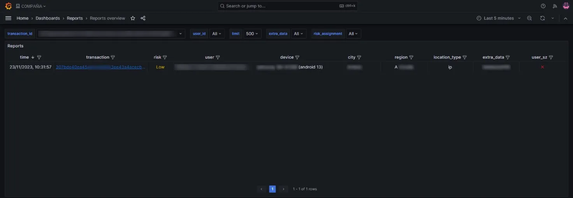The height and width of the screenshot is (198, 573).
Task: Sort by the extra_data column header
Action: point(493,57)
